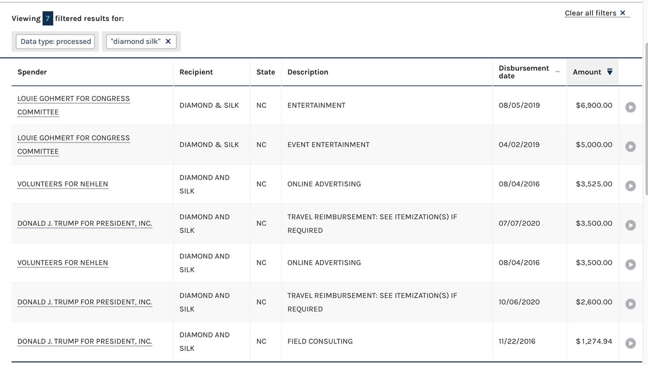Expand details for the $3,500.00 Nehlen row

coord(630,265)
